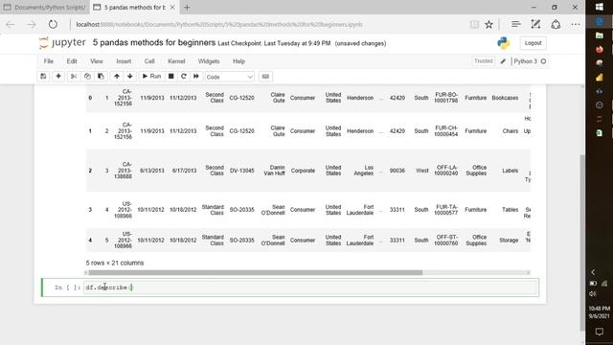Insert cell below with the plus icon

[x=58, y=77]
